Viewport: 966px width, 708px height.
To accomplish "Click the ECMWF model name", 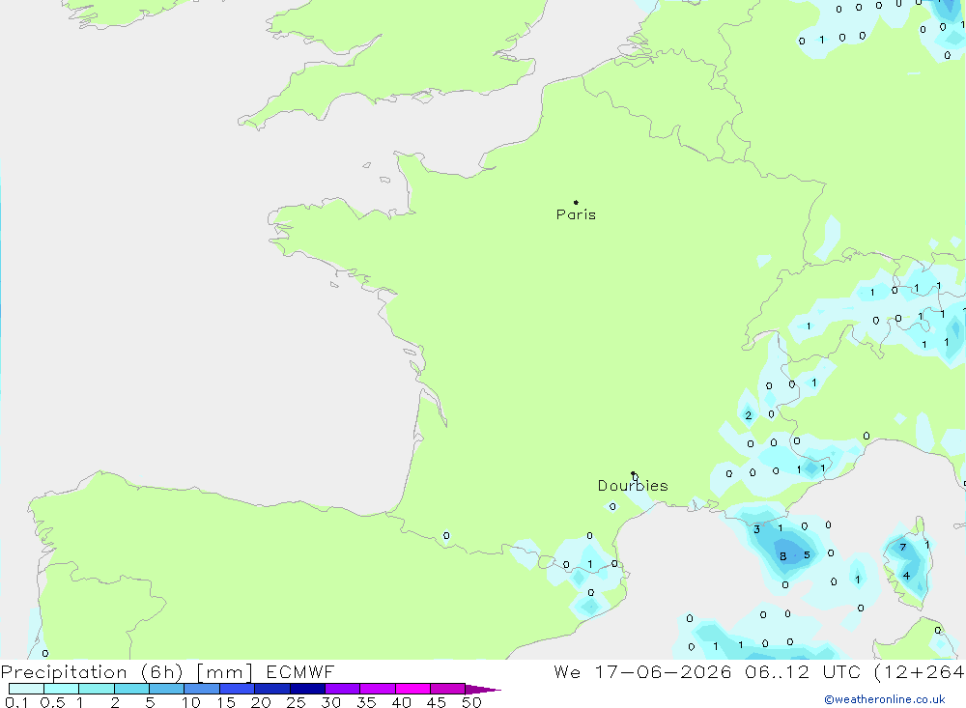I will coord(300,671).
